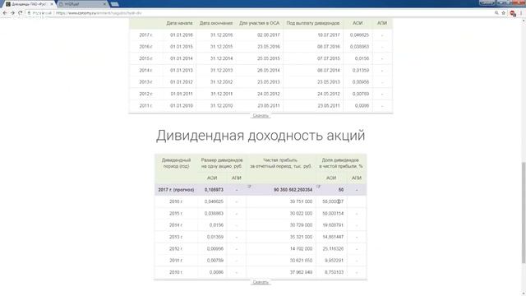526x296 pixels.
Task: Focus the address bar URL
Action: tap(99, 13)
